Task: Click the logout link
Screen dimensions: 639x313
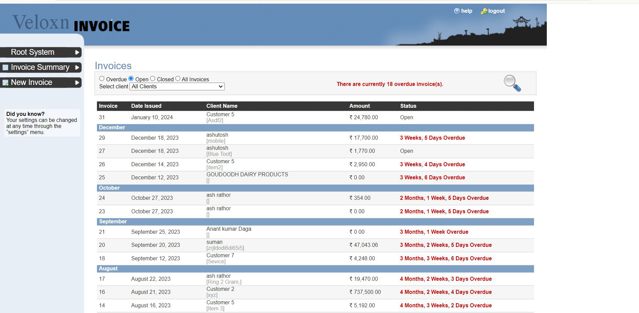Action: [496, 11]
